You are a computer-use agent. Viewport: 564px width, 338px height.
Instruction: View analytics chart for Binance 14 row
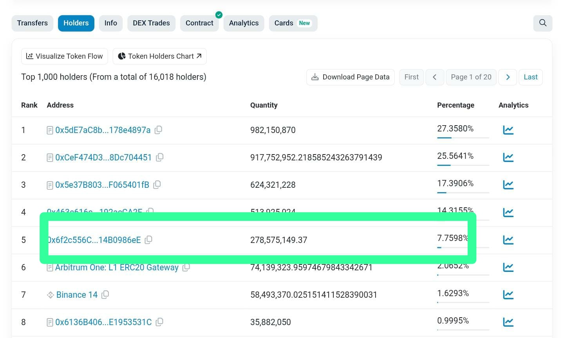point(508,295)
